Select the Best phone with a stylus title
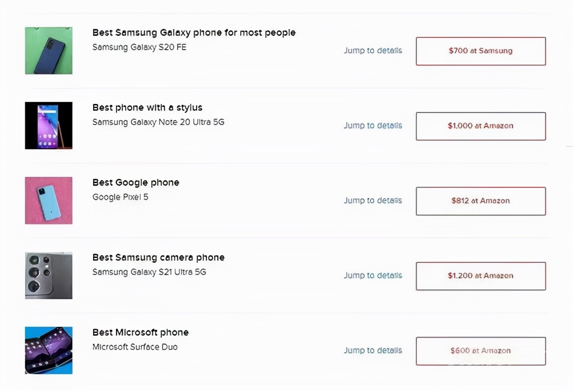The image size is (573, 391). [x=147, y=107]
